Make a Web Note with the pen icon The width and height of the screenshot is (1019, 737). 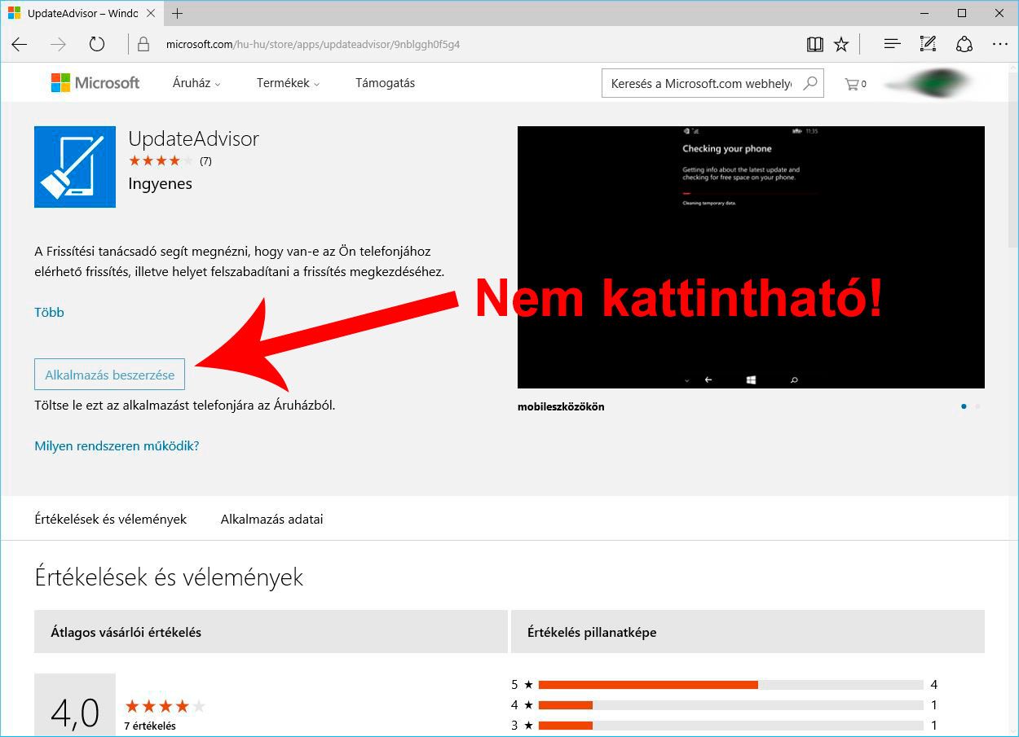928,45
